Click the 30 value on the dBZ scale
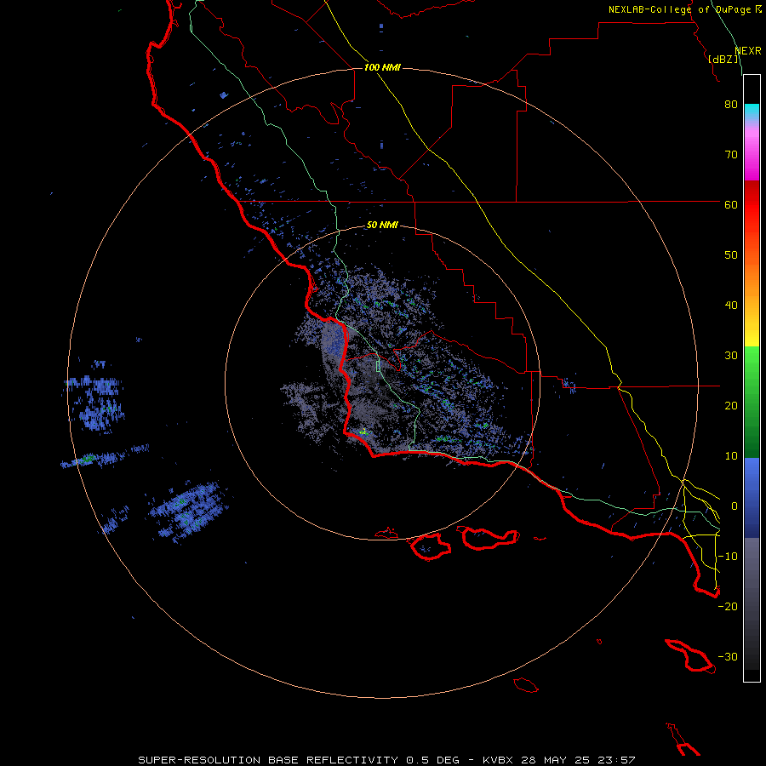Viewport: 766px width, 766px height. [x=731, y=356]
